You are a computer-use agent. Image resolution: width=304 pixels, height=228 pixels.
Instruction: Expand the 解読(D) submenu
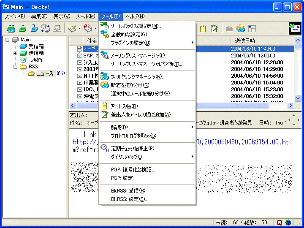(x=147, y=128)
